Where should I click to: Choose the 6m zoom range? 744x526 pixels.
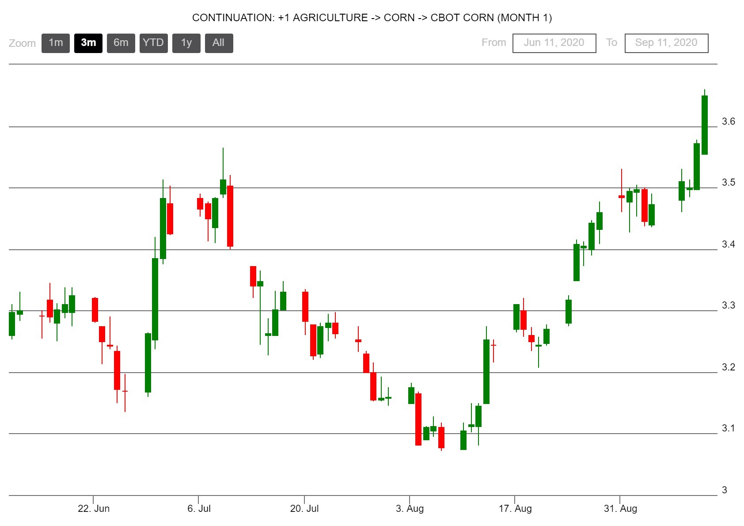pos(121,43)
